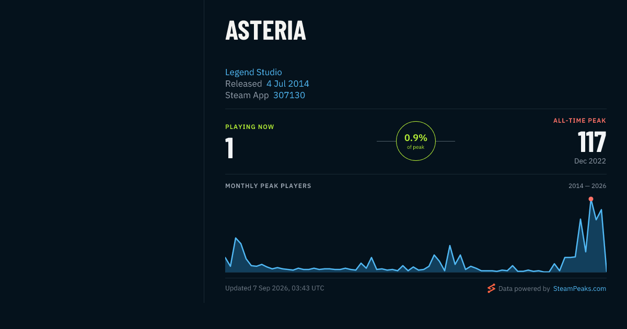This screenshot has height=329, width=627.
Task: Click the Dec 2022 peak date
Action: coord(590,161)
